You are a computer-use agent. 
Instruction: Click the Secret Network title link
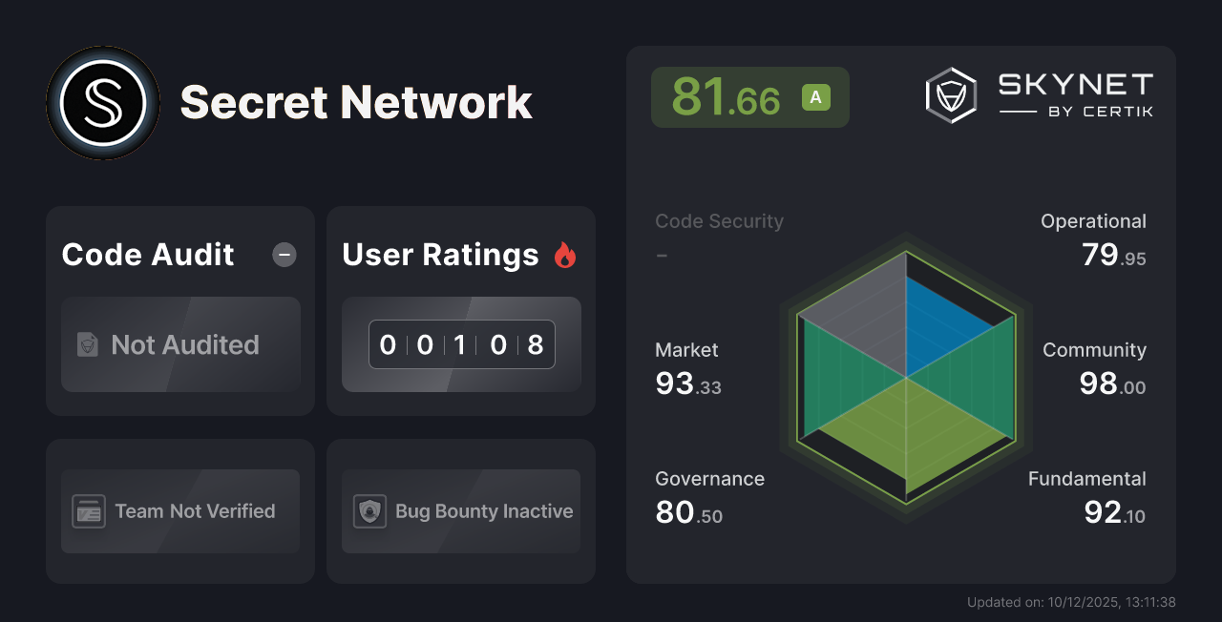point(355,102)
